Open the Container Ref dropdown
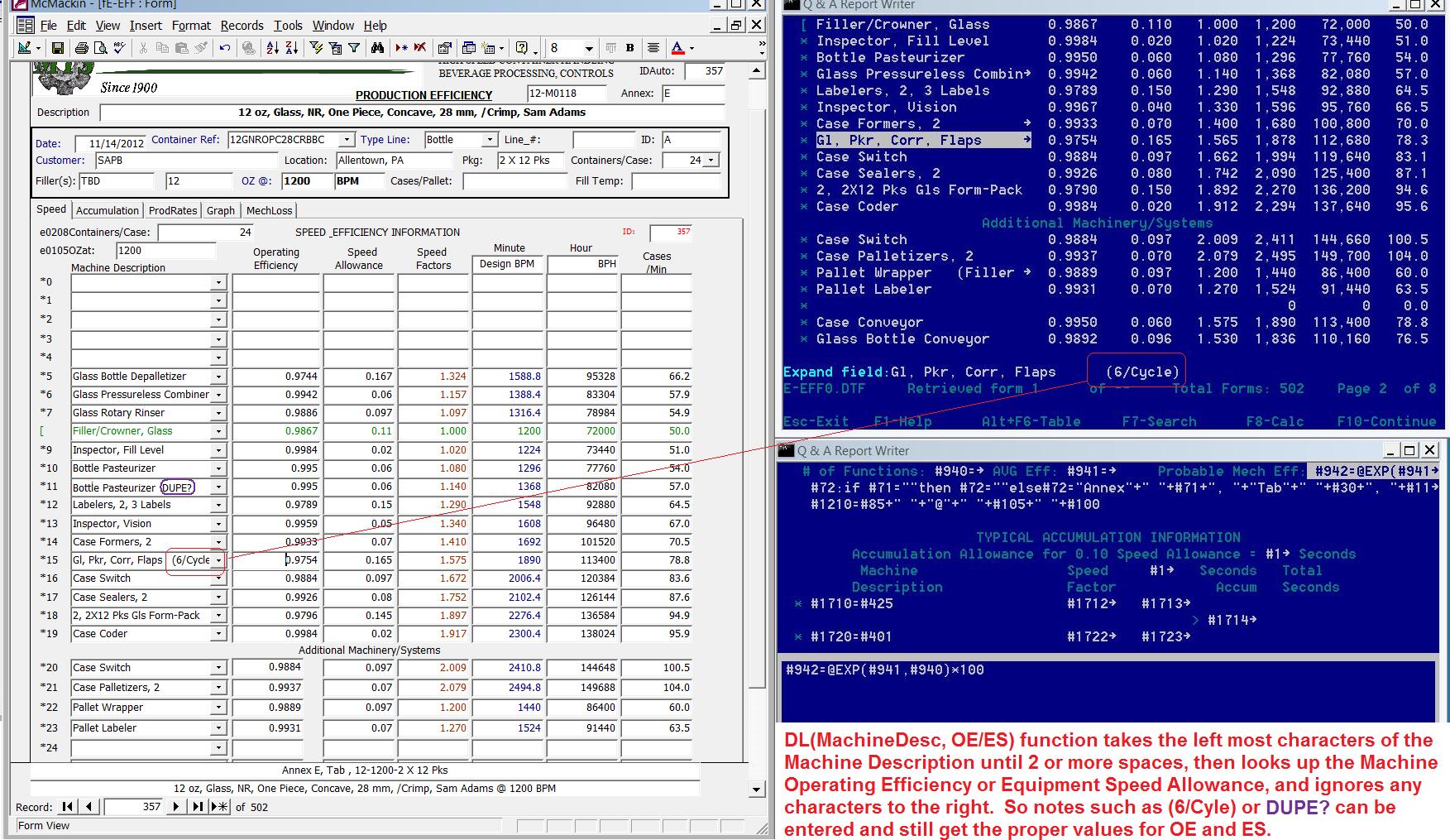The height and width of the screenshot is (840, 1450). coord(347,140)
